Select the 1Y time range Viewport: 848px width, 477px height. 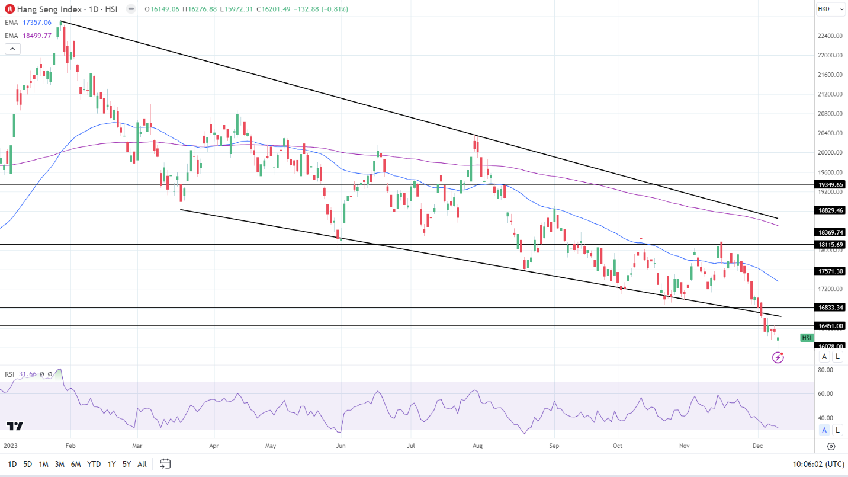[x=111, y=464]
